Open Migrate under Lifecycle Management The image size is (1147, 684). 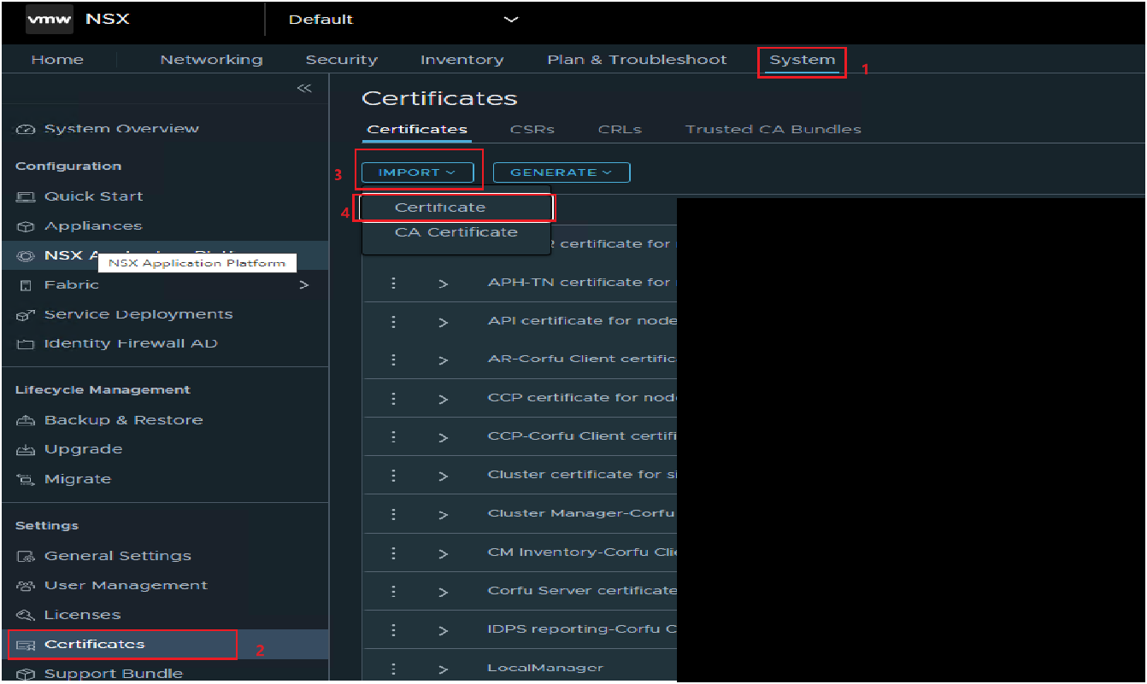click(x=78, y=479)
